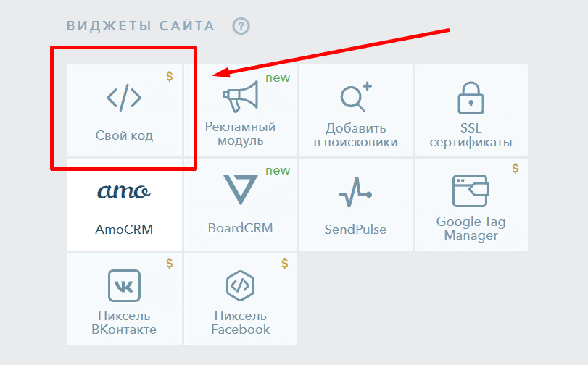Select the Рекламный модуль megaphone icon
The width and height of the screenshot is (588, 365).
pos(241,96)
